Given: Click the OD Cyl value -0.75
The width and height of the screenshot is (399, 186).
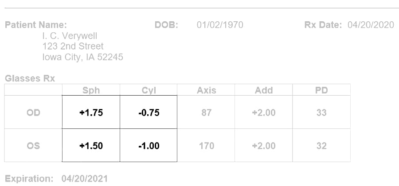Looking at the screenshot, I should coord(149,112).
